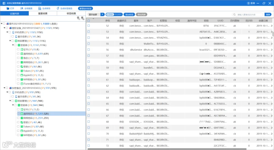Click the right tree-structure icon above the evidence tree

[83, 18]
